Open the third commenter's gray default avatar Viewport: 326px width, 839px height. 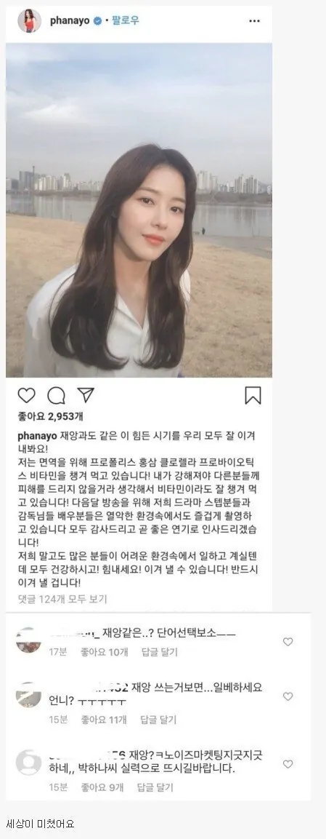tap(29, 763)
